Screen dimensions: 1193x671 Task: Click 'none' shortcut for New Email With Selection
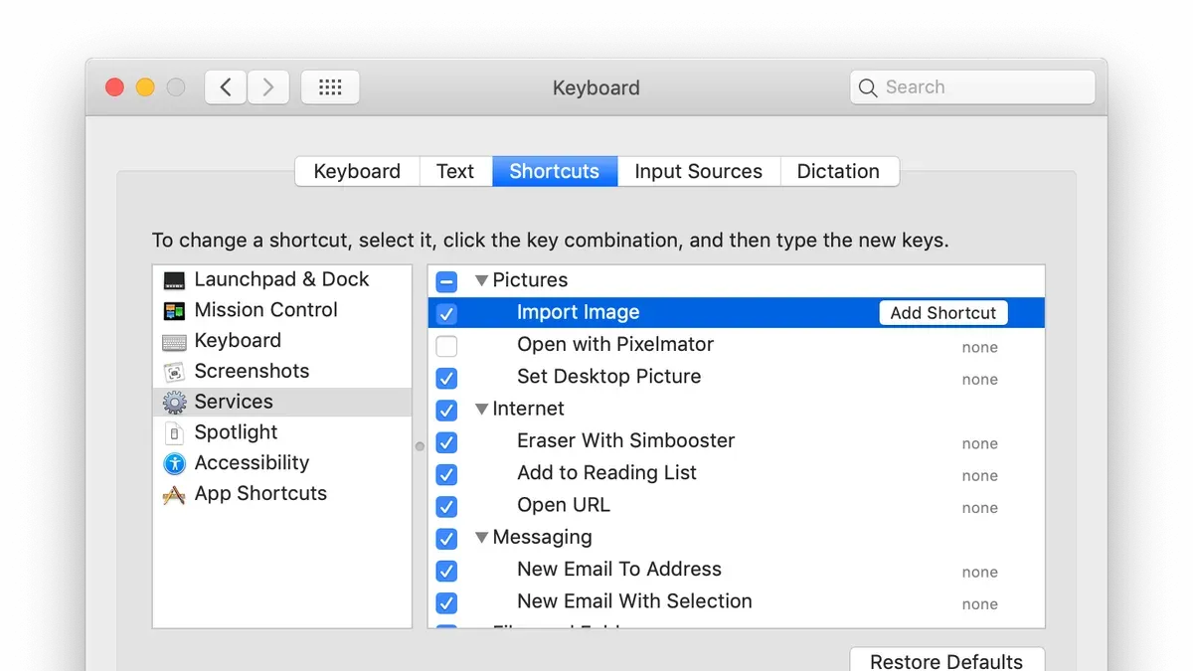point(979,604)
